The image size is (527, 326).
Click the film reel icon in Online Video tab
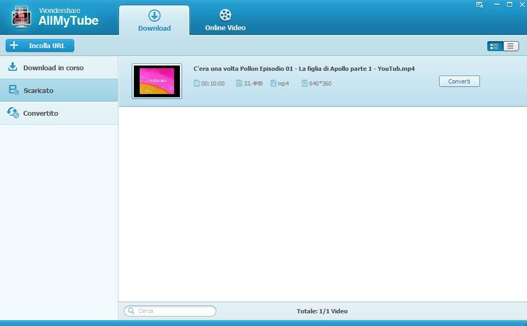(225, 15)
